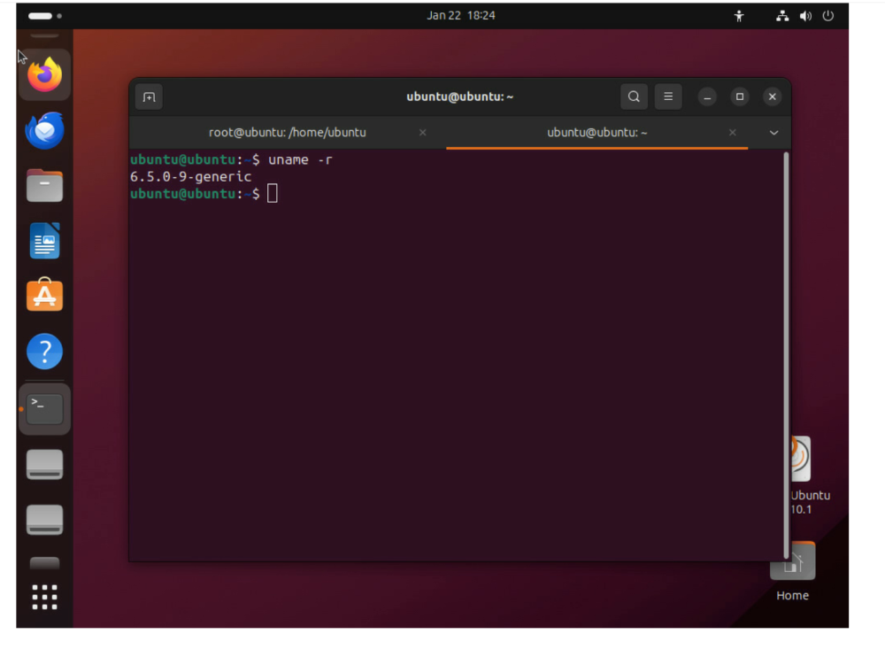This screenshot has height=657, width=885.
Task: Click the terminal cursor at the prompt
Action: 273,194
